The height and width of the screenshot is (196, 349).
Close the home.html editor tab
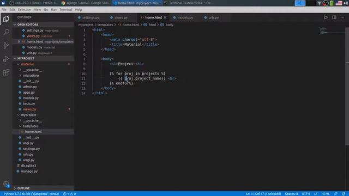165,17
